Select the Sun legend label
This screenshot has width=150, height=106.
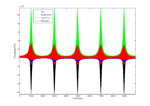[x=43, y=12]
